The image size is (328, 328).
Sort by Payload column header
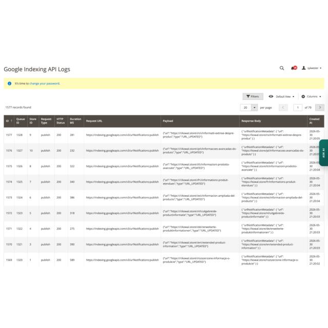coord(200,121)
